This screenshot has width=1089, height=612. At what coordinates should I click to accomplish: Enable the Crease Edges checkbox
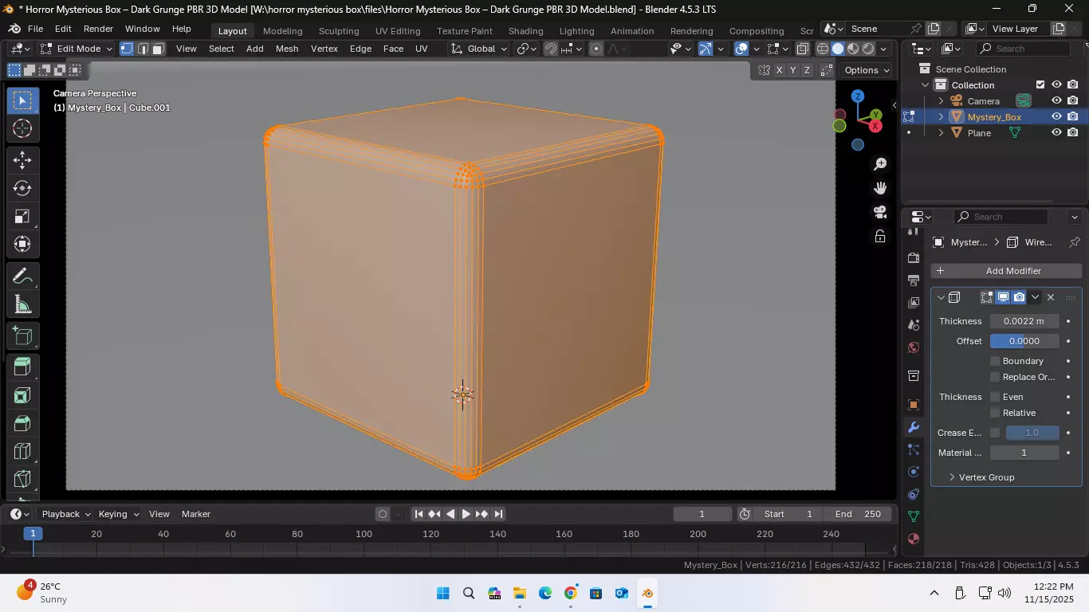pyautogui.click(x=995, y=433)
